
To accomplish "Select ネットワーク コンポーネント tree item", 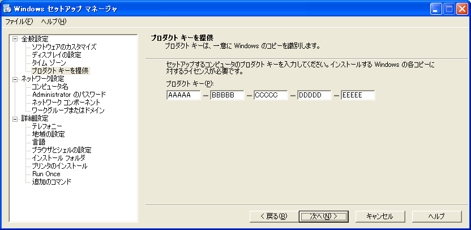I will tap(66, 103).
